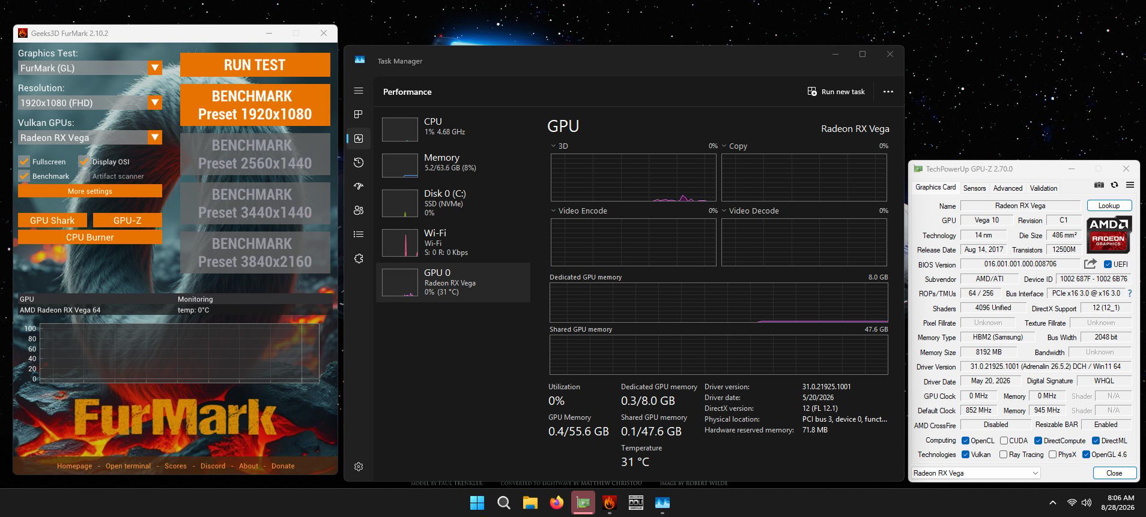Take GPU-Z screenshot with camera icon
The image size is (1146, 517).
[1099, 185]
